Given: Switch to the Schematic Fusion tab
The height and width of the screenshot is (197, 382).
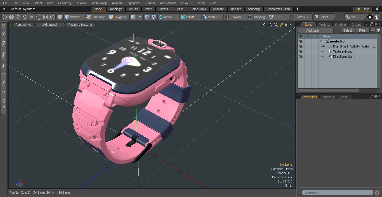Looking at the screenshot, I should pyautogui.click(x=278, y=9).
